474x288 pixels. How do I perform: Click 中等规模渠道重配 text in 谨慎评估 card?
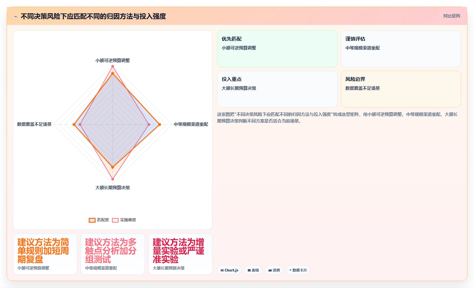pyautogui.click(x=363, y=48)
